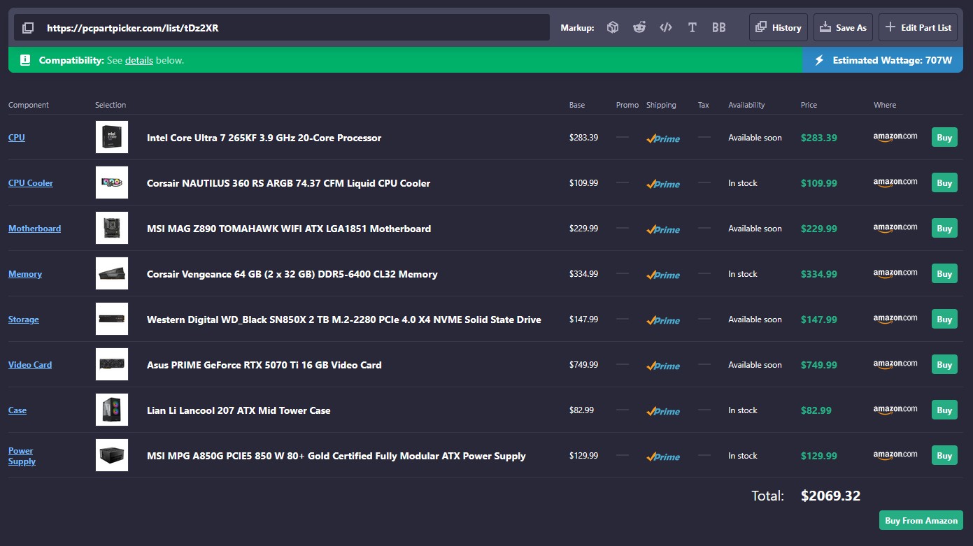Open Asus RTX 5070 Ti thumbnail
This screenshot has width=973, height=546.
tap(112, 364)
